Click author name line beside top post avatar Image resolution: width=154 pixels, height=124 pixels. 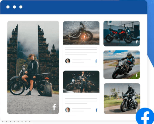click(x=81, y=60)
